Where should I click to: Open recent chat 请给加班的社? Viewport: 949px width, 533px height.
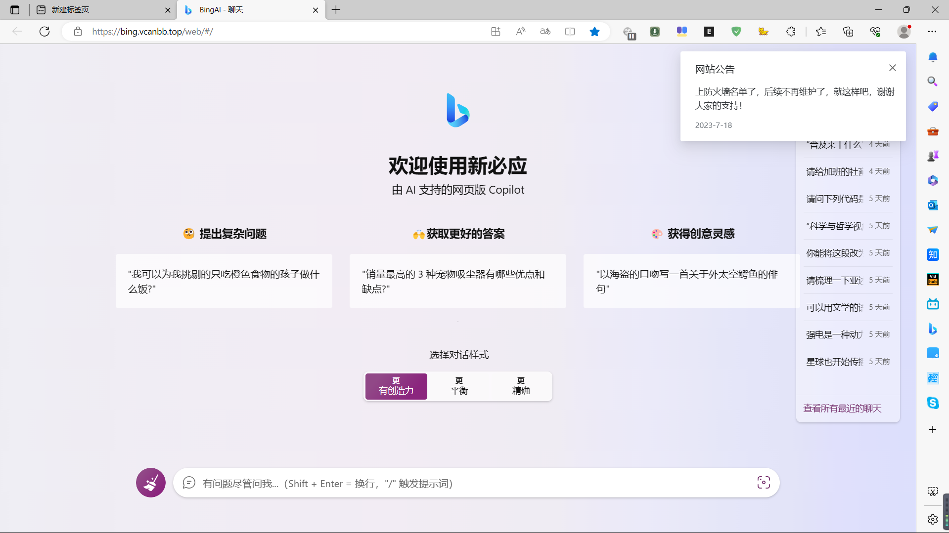pos(848,171)
